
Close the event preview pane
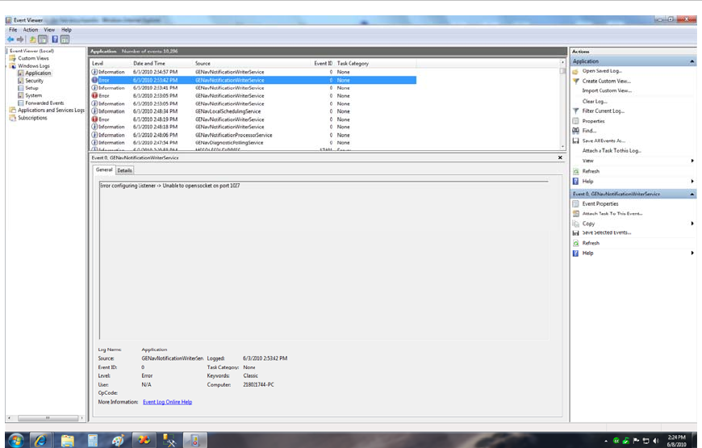(x=560, y=157)
